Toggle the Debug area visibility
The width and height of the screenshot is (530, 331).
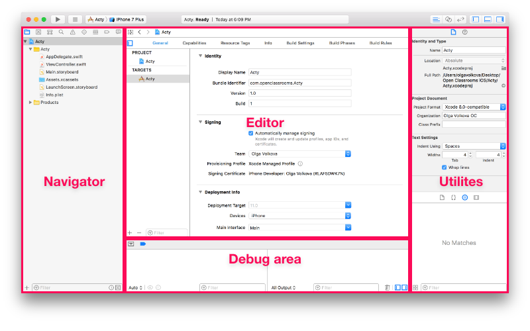pyautogui.click(x=488, y=19)
